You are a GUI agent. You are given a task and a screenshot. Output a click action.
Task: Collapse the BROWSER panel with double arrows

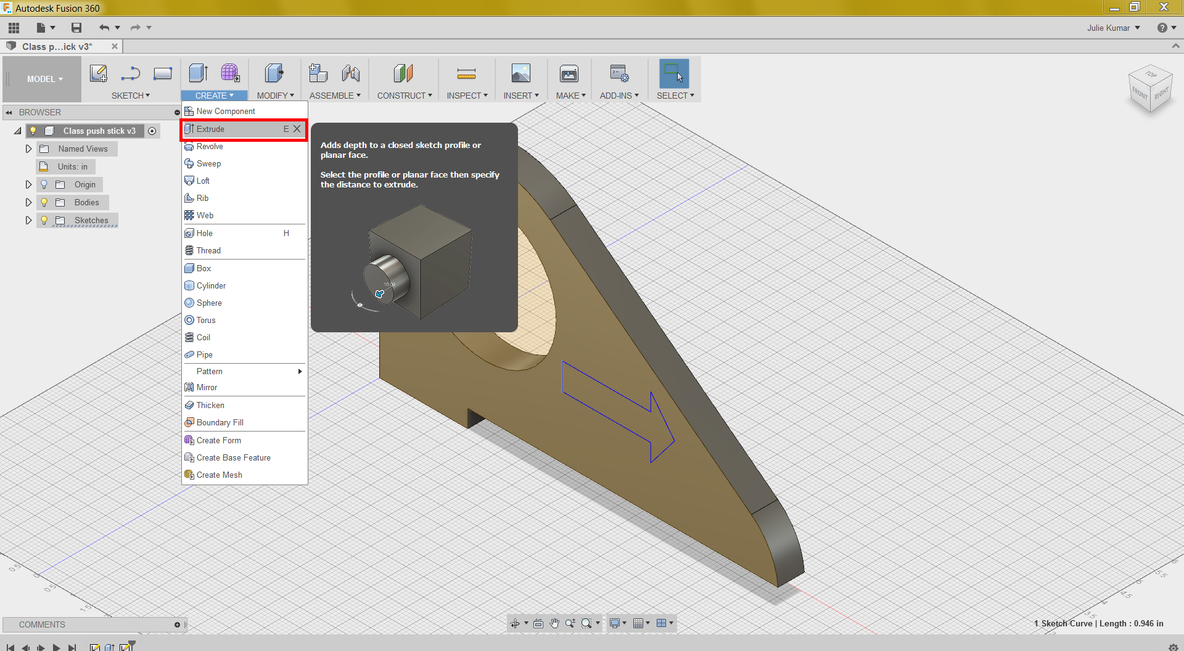[9, 112]
